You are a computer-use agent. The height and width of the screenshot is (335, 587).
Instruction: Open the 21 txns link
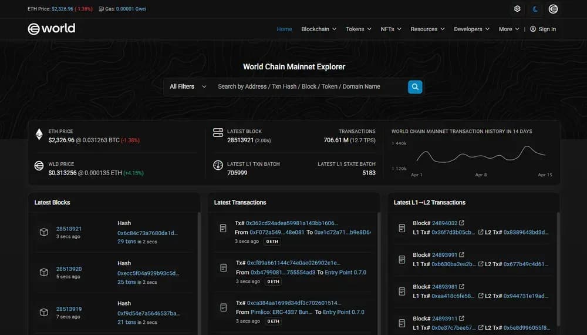pos(127,322)
